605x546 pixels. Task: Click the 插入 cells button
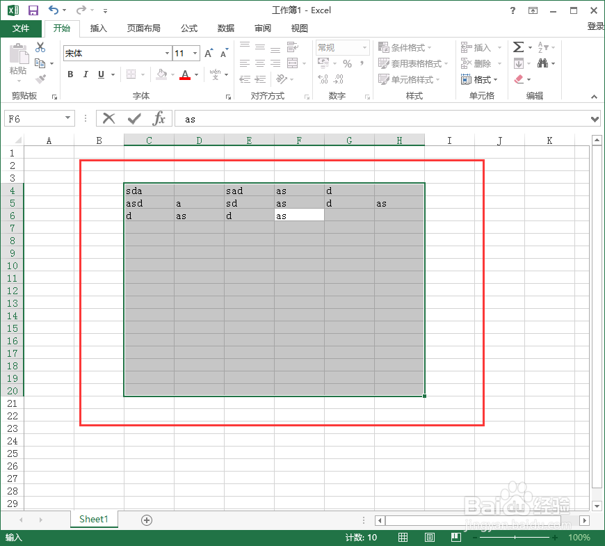pyautogui.click(x=476, y=47)
